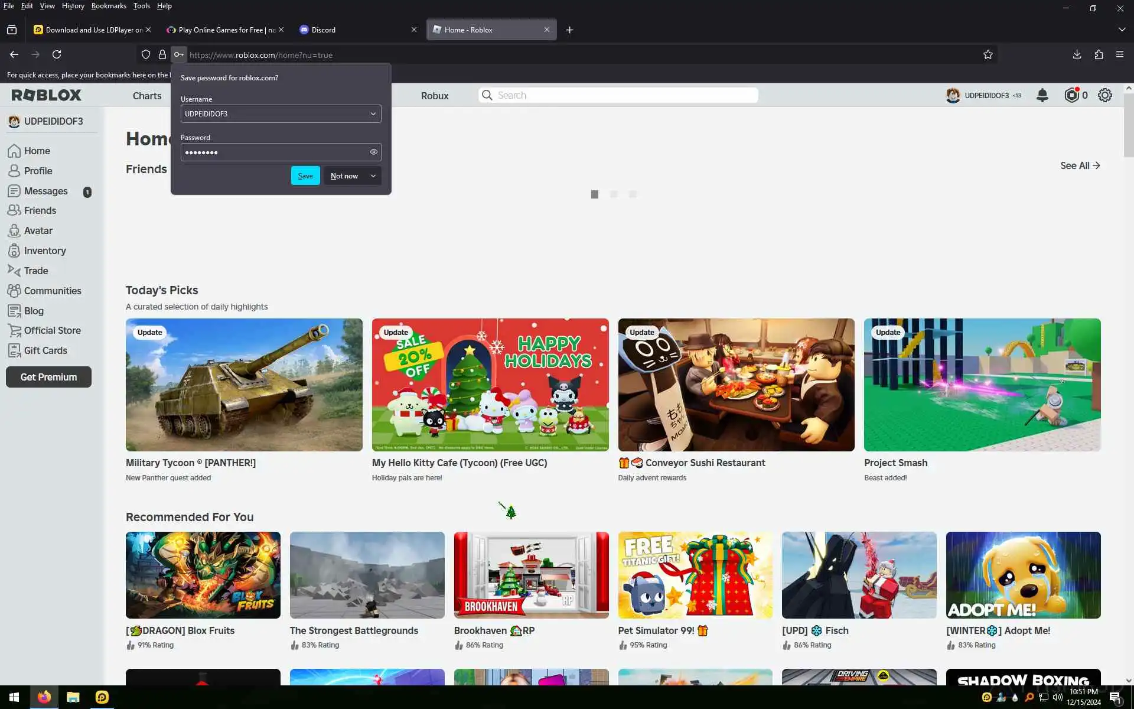Click the Get Premium button
Viewport: 1134px width, 709px height.
click(48, 377)
